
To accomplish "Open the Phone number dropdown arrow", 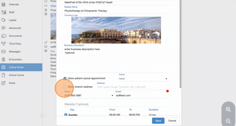I will tap(112, 96).
